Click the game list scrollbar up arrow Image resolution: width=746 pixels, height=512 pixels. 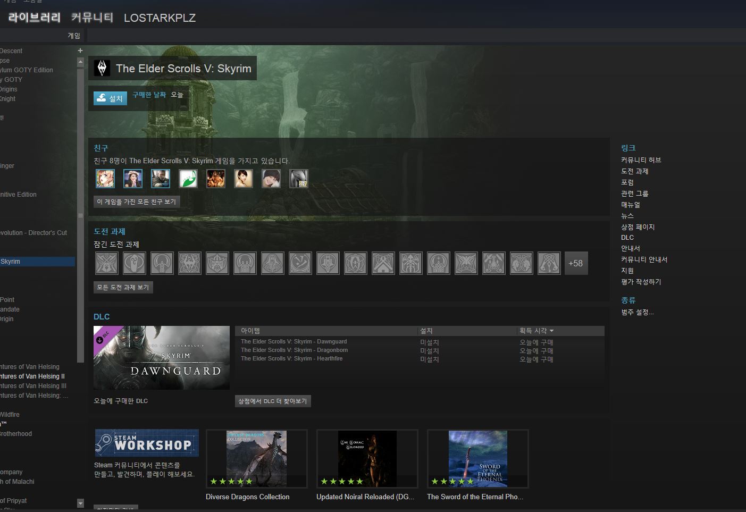point(81,62)
